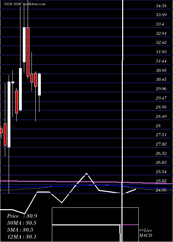Click the 5MA : 30.5 readout
The width and height of the screenshot is (173, 242).
pyautogui.click(x=20, y=230)
